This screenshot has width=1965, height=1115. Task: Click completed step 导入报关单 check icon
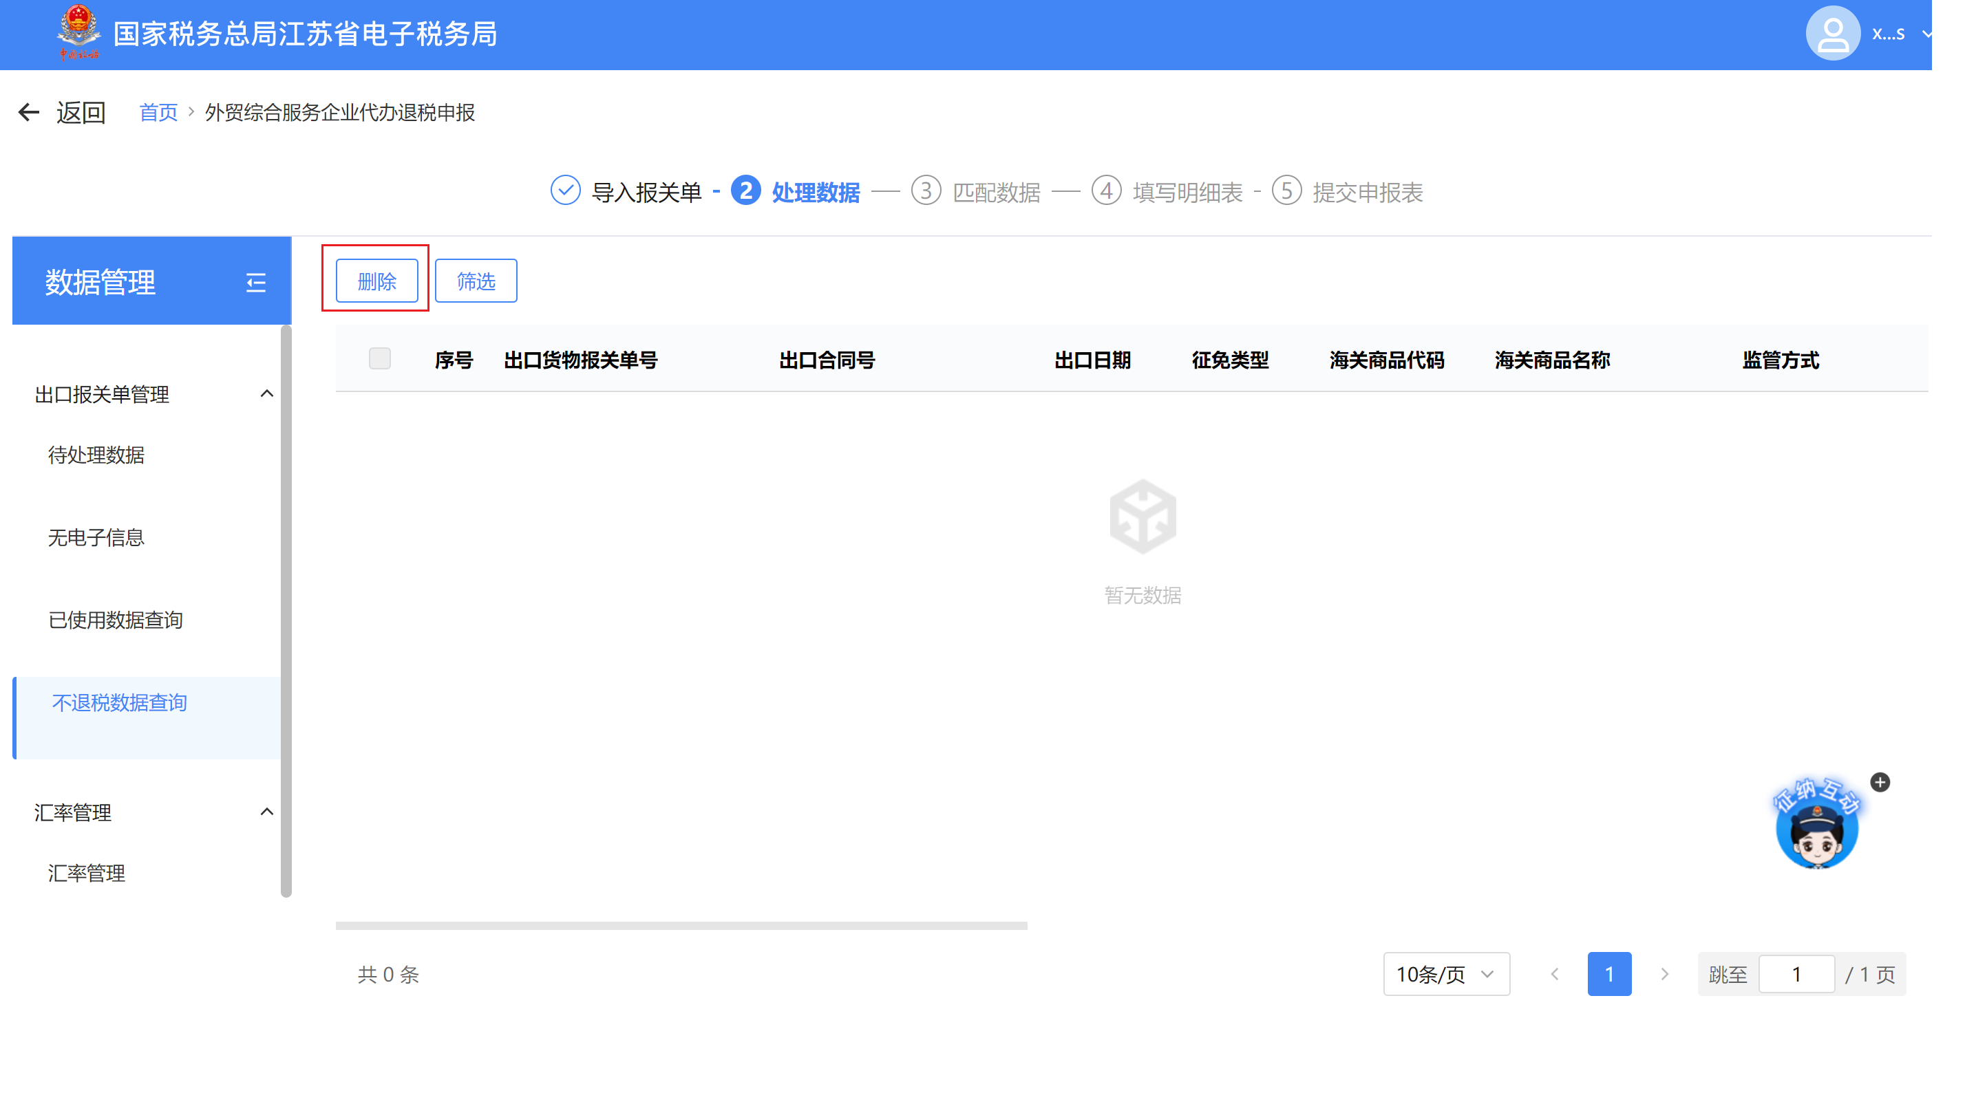coord(565,191)
